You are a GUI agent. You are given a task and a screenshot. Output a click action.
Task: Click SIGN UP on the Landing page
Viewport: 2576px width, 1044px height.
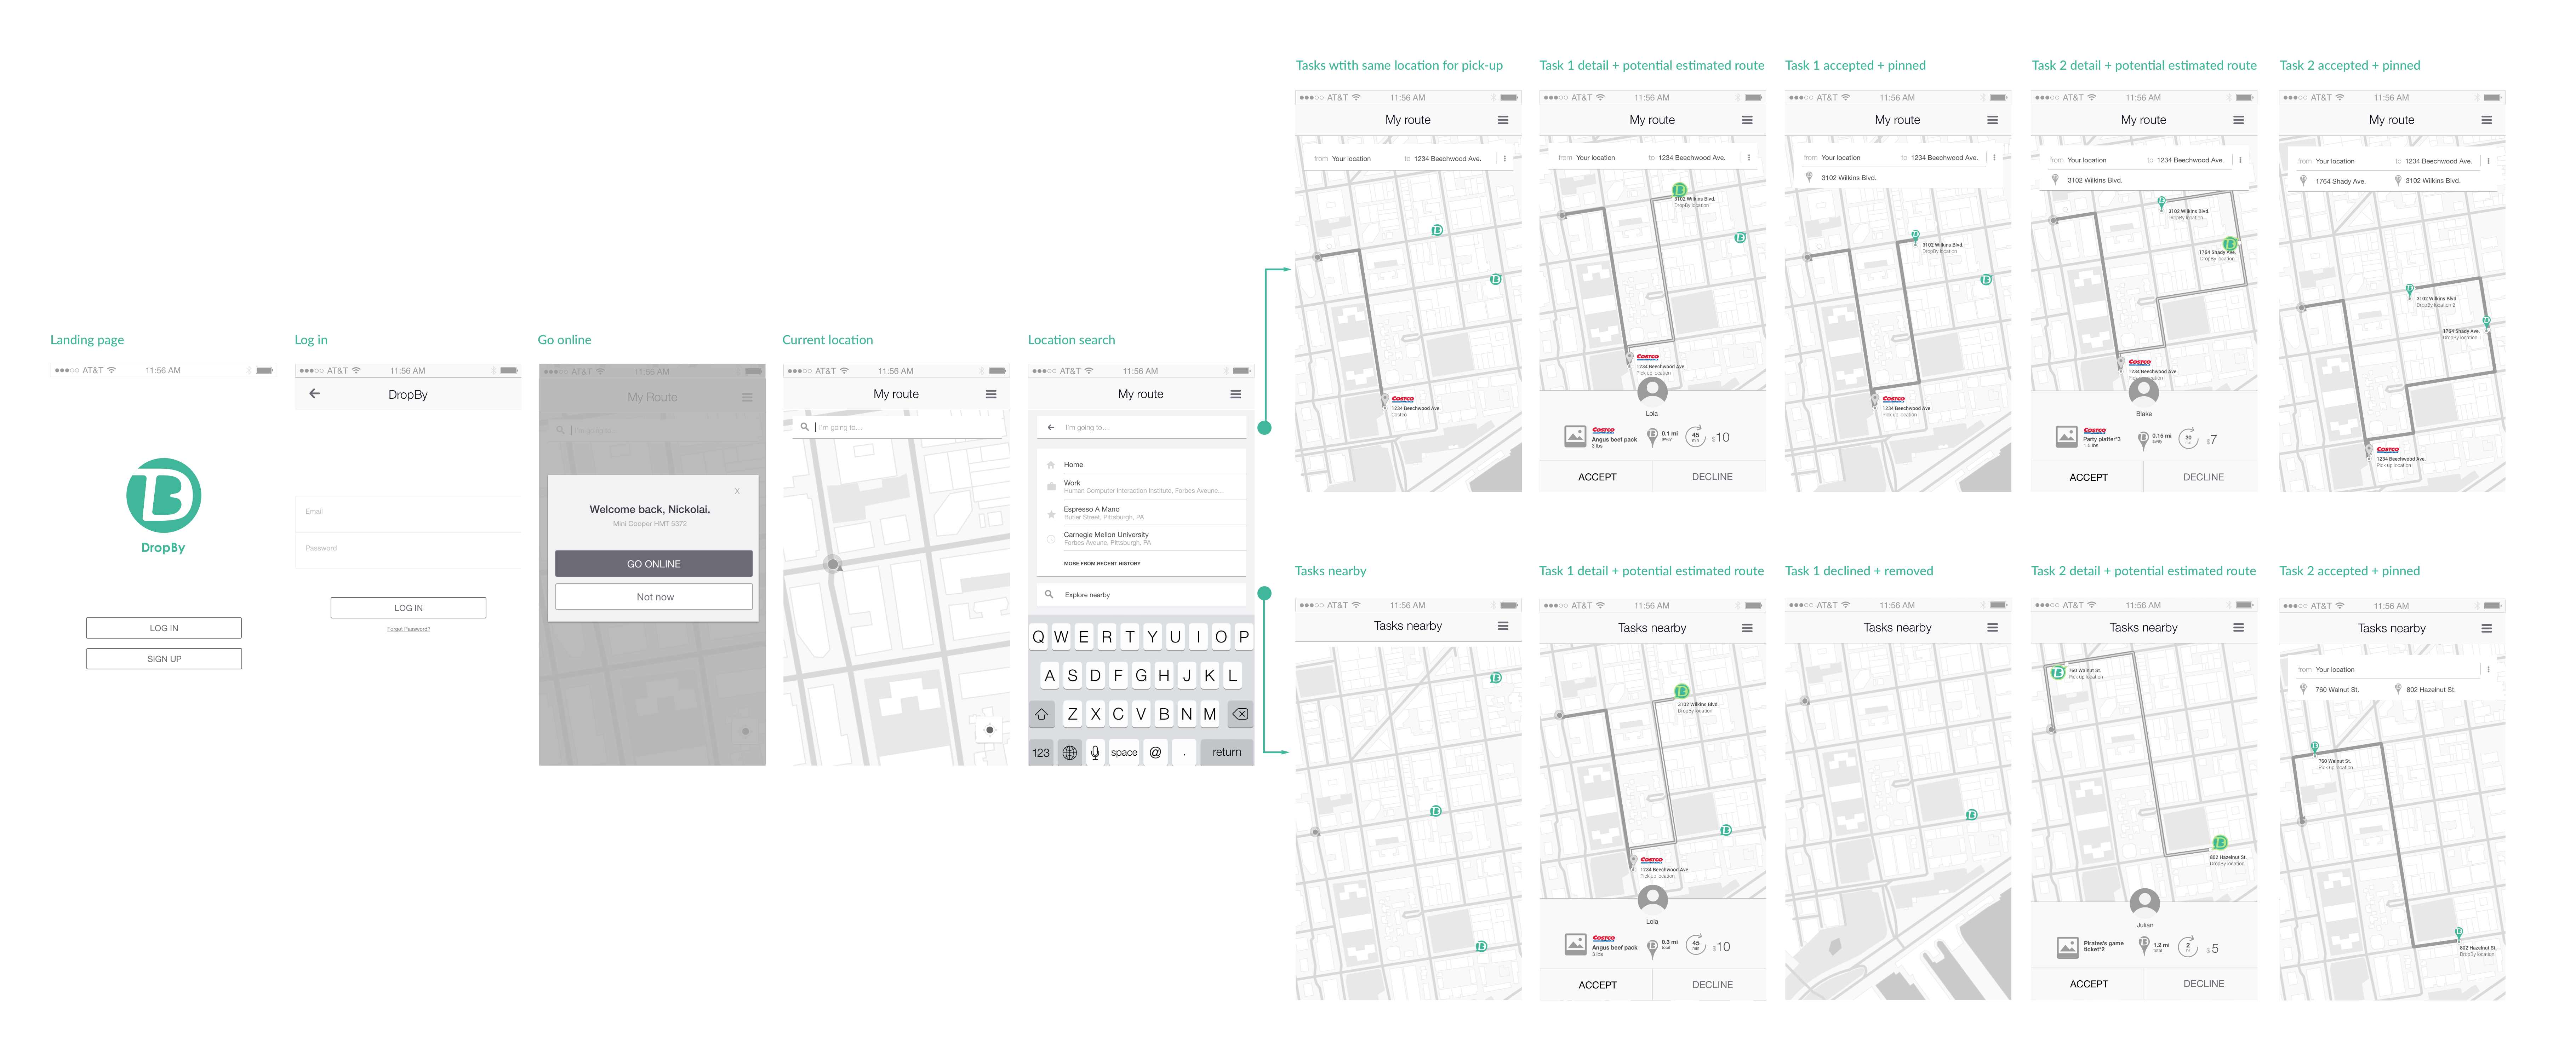tap(164, 659)
